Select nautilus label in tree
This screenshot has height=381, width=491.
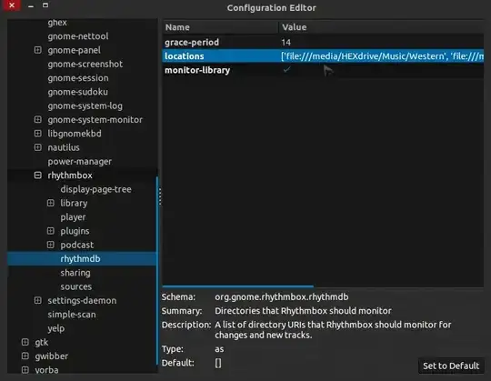pos(64,147)
